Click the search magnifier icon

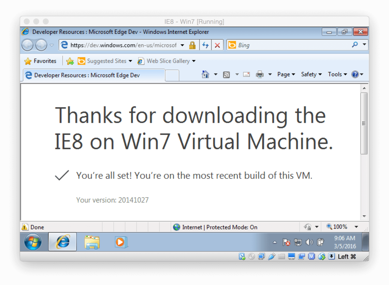pyautogui.click(x=355, y=45)
